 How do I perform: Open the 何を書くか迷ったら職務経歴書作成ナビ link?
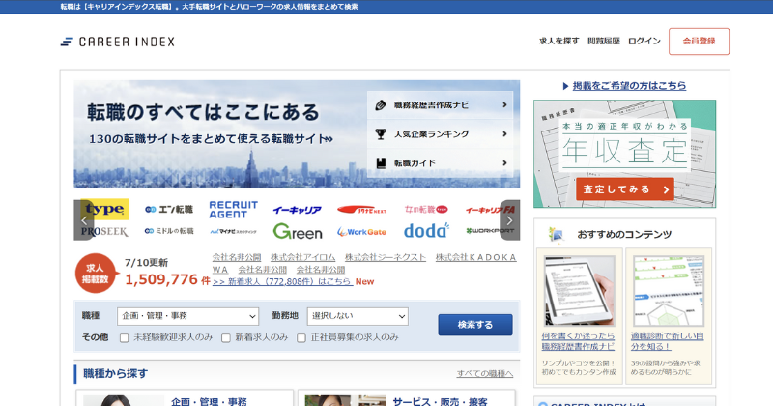click(x=578, y=341)
